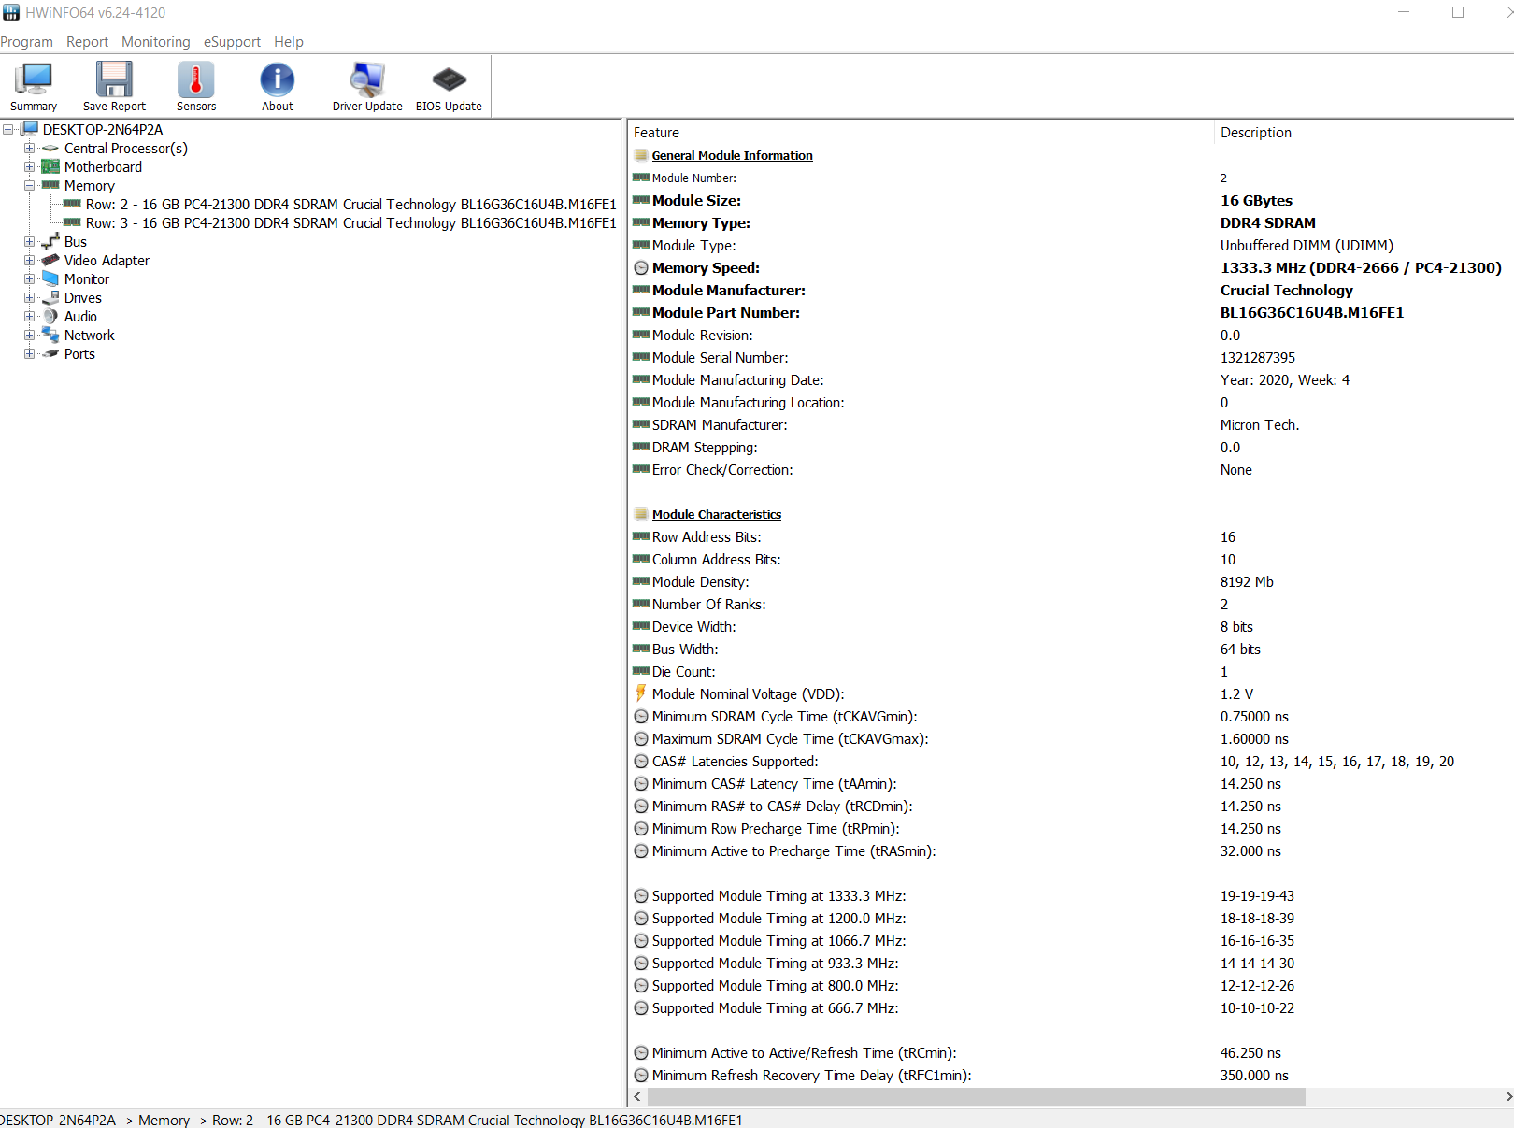
Task: Select the Row: 3 memory module
Action: click(x=351, y=223)
